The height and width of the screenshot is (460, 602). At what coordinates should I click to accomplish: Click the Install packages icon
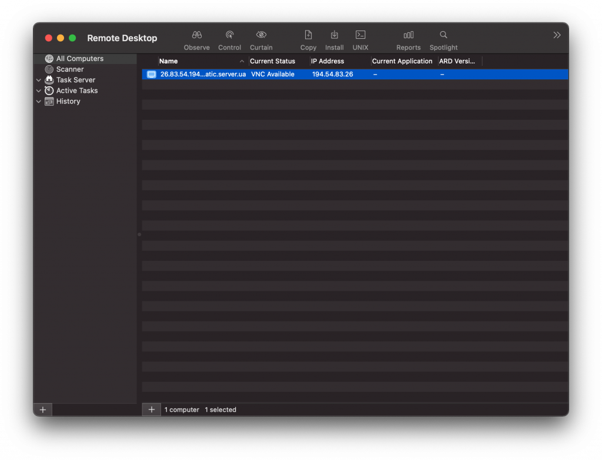(335, 35)
